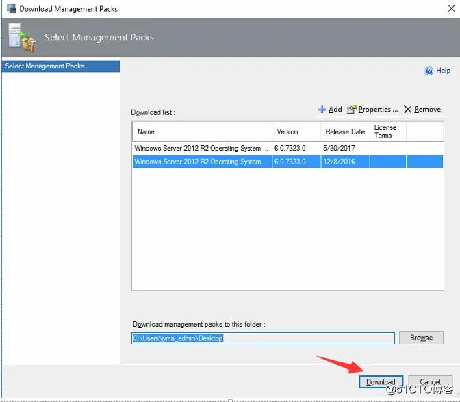Click the blue Help question-mark icon

[429, 71]
